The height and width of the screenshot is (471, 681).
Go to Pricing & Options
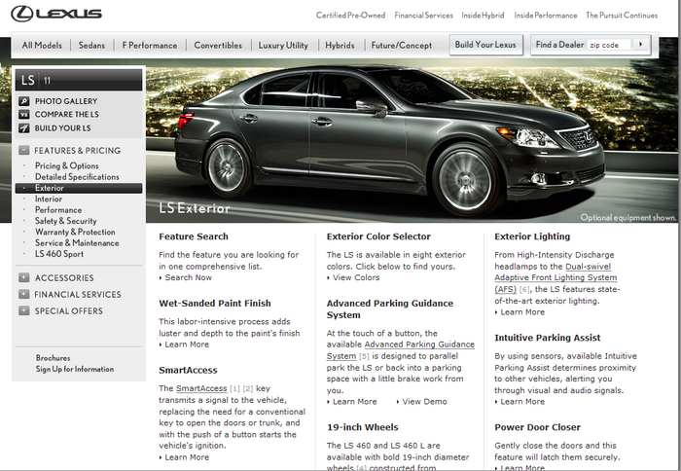coord(67,165)
